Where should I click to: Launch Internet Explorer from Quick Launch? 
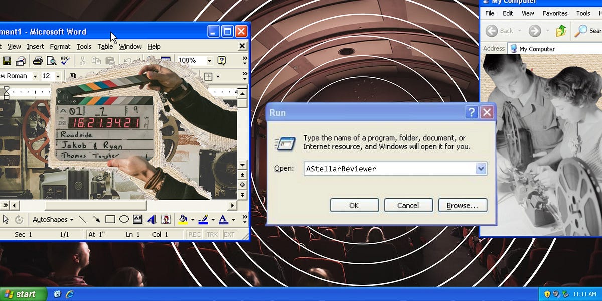(70, 294)
